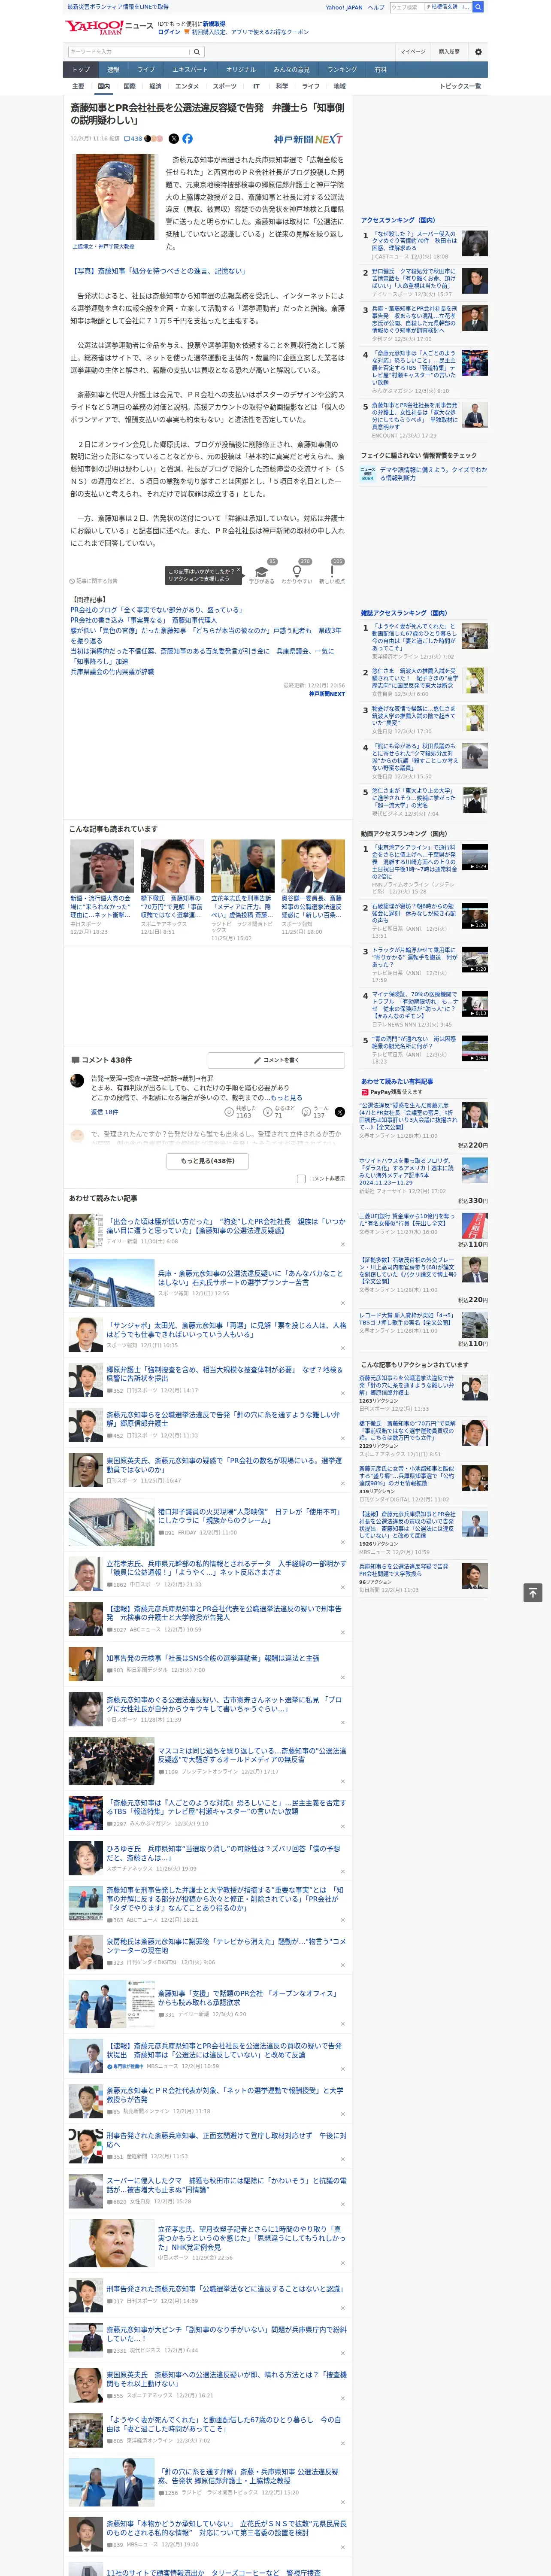Open the トピックス一覧 link
The image size is (551, 2576).
click(x=460, y=87)
